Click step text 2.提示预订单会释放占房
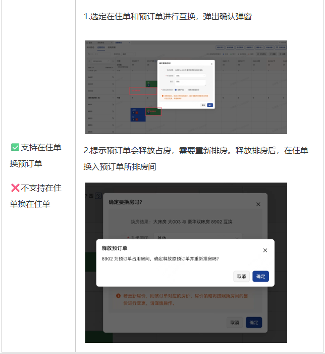 [x=196, y=158]
